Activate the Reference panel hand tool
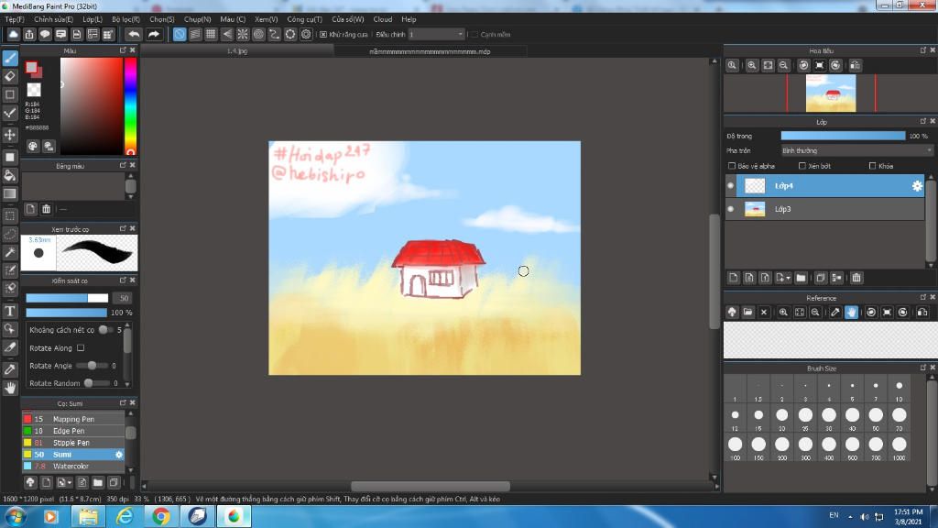The width and height of the screenshot is (938, 528). (851, 312)
